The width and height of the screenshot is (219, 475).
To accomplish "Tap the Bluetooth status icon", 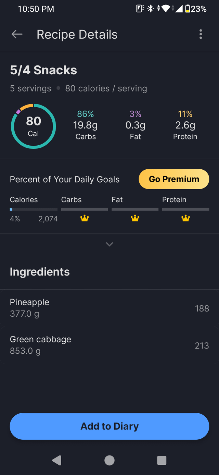I will point(150,9).
